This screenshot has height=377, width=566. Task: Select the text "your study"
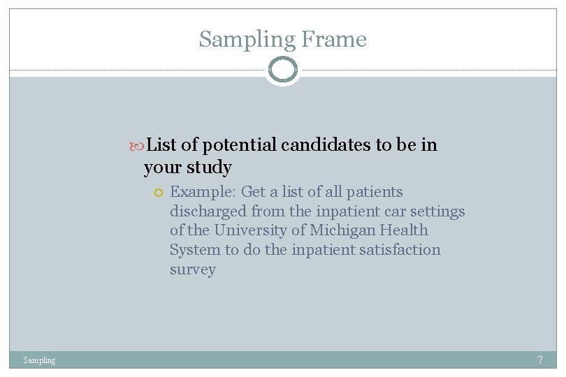(x=188, y=168)
